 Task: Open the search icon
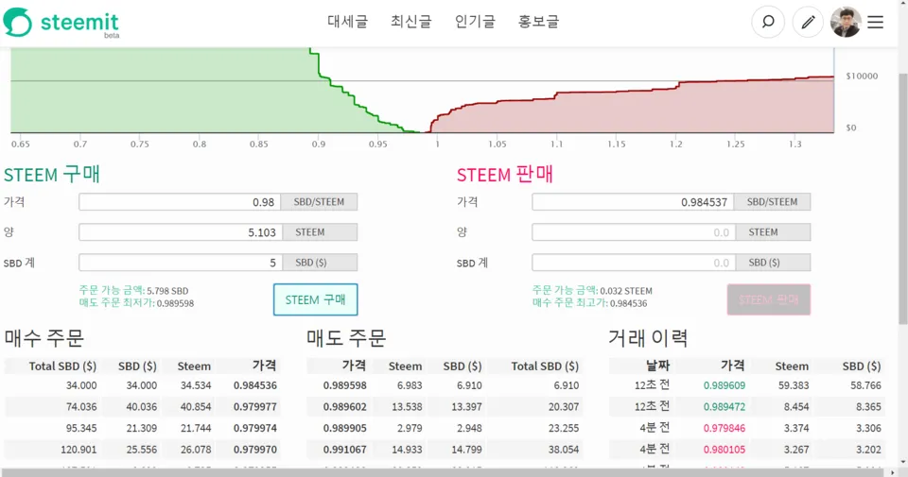[768, 22]
